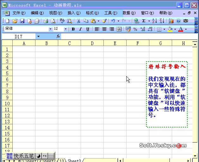Viewport: 199px width, 162px height.
Task: Decrease decimal places icon
Action: click(150, 29)
